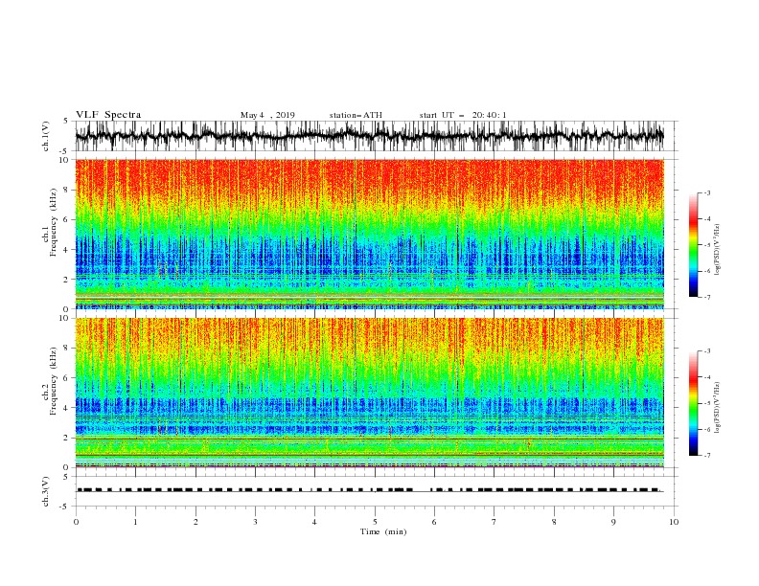Image resolution: width=759 pixels, height=586 pixels.
Task: Click the time axis tick label "7"
Action: click(494, 522)
